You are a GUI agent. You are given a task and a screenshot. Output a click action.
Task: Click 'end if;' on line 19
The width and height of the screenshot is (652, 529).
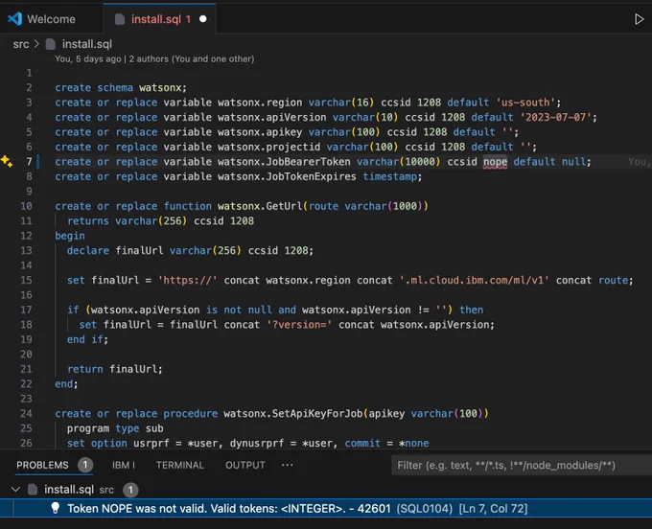click(88, 339)
